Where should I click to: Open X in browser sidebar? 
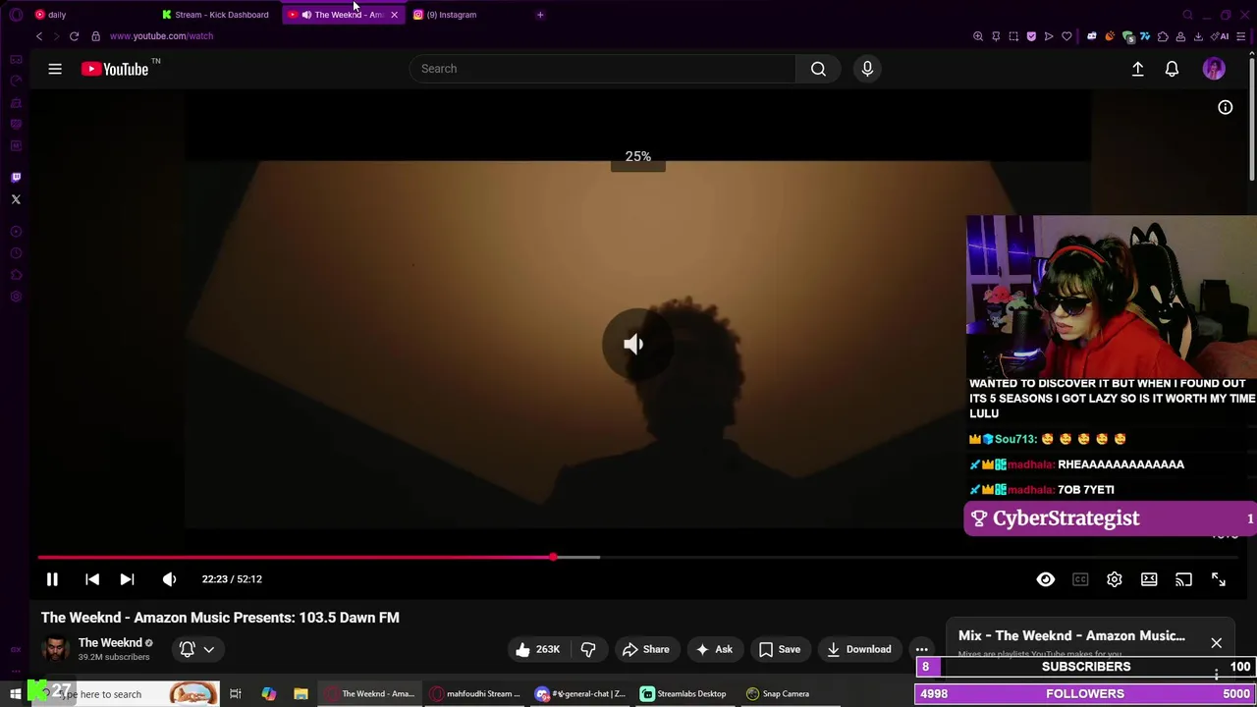(16, 199)
